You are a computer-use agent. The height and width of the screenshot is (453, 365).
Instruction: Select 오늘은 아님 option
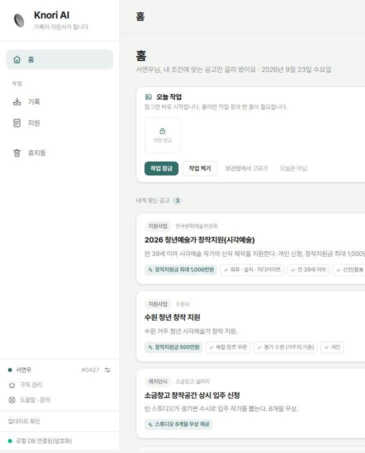(x=293, y=168)
